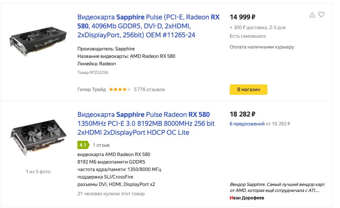Click the heart wishlist icon
Image resolution: width=340 pixels, height=208 pixels.
321,15
